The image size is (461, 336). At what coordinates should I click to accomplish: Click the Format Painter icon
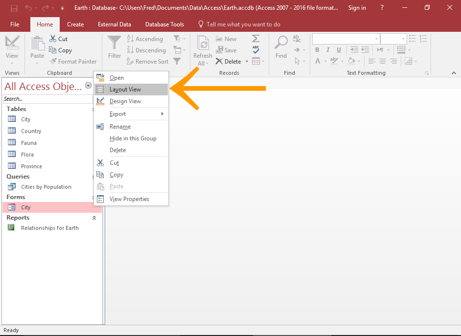click(x=53, y=62)
